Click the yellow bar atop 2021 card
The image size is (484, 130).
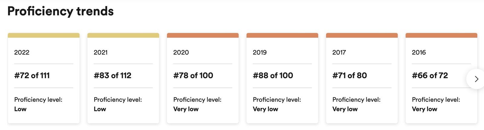123,35
